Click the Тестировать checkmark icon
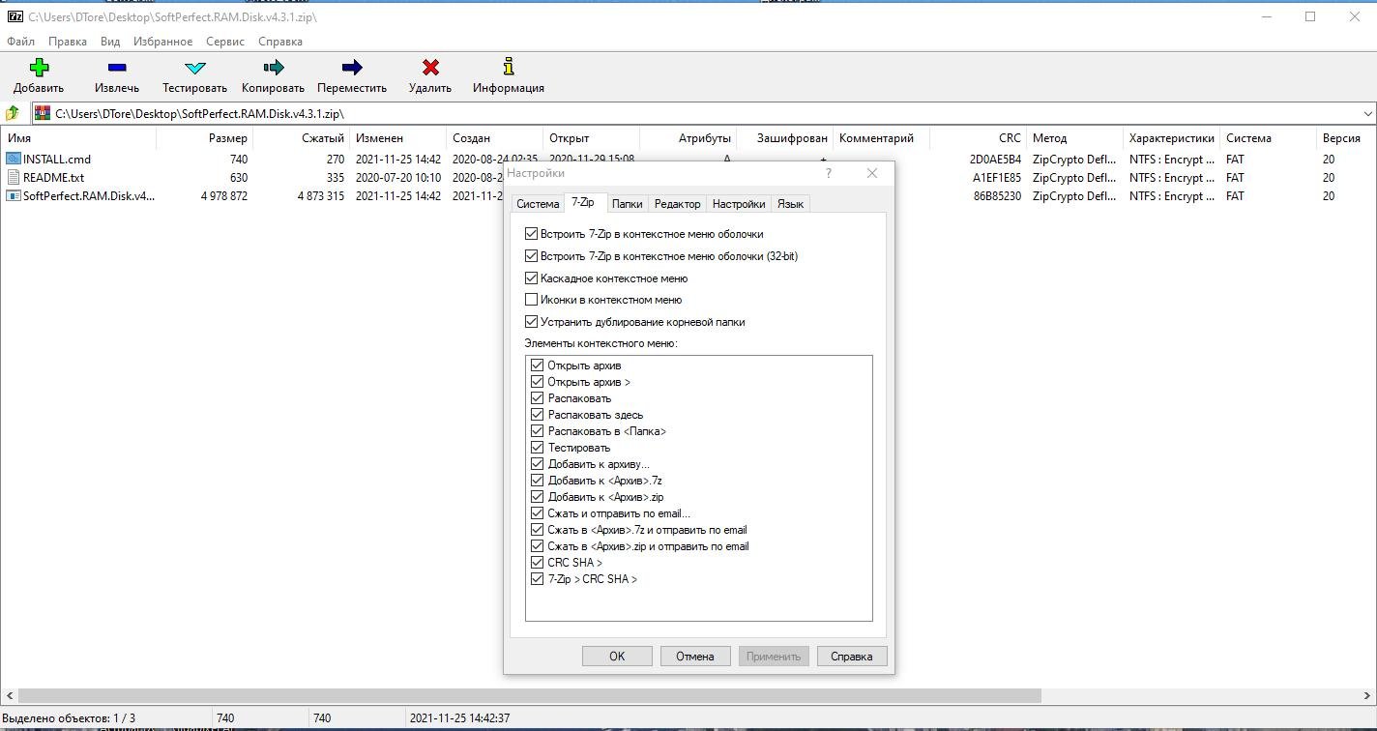1377x731 pixels. 194,68
